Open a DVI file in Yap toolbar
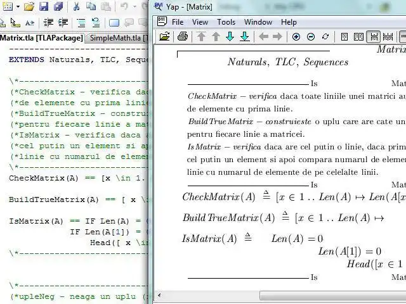This screenshot has height=304, width=406. click(x=164, y=37)
